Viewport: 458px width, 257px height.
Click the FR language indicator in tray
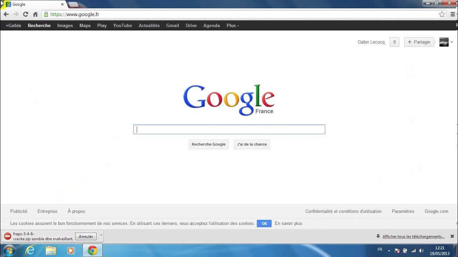click(x=380, y=250)
